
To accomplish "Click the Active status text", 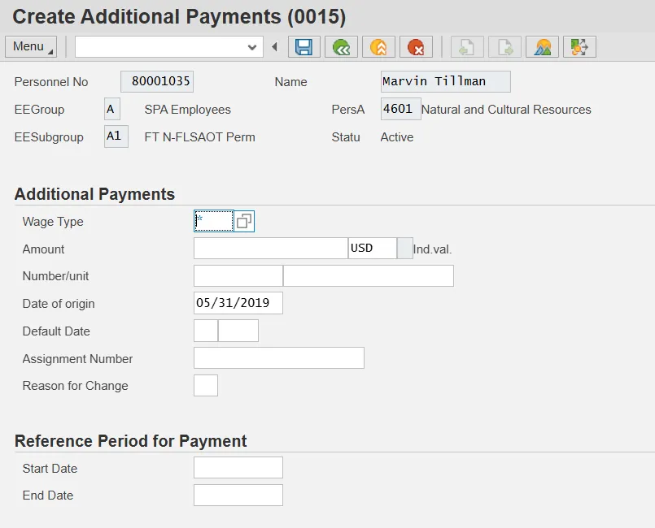I will [x=397, y=137].
